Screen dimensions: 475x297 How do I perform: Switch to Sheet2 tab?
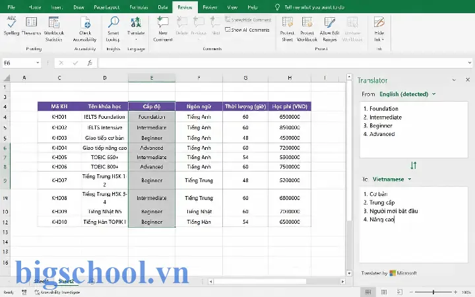(66, 281)
